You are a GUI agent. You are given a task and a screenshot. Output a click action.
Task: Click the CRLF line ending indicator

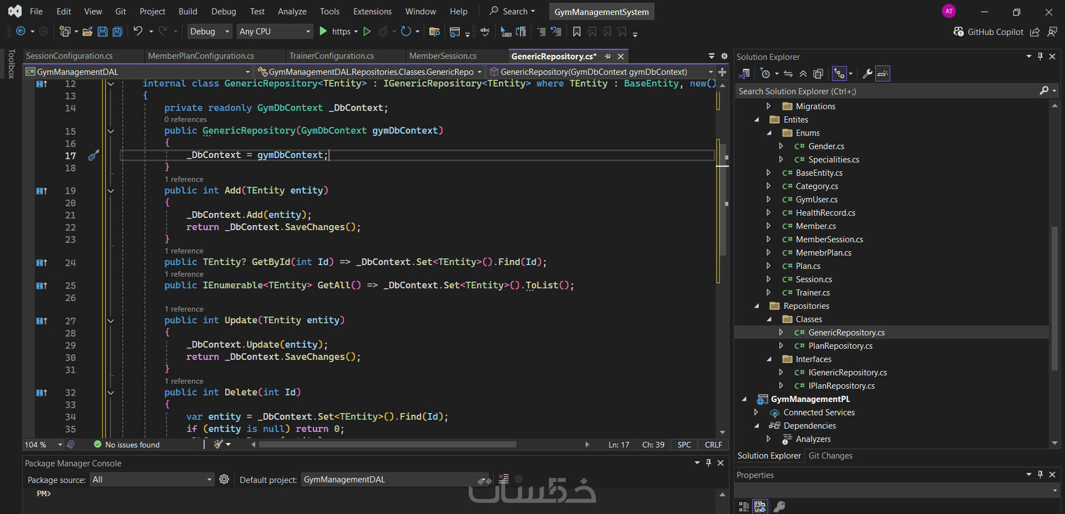[713, 445]
